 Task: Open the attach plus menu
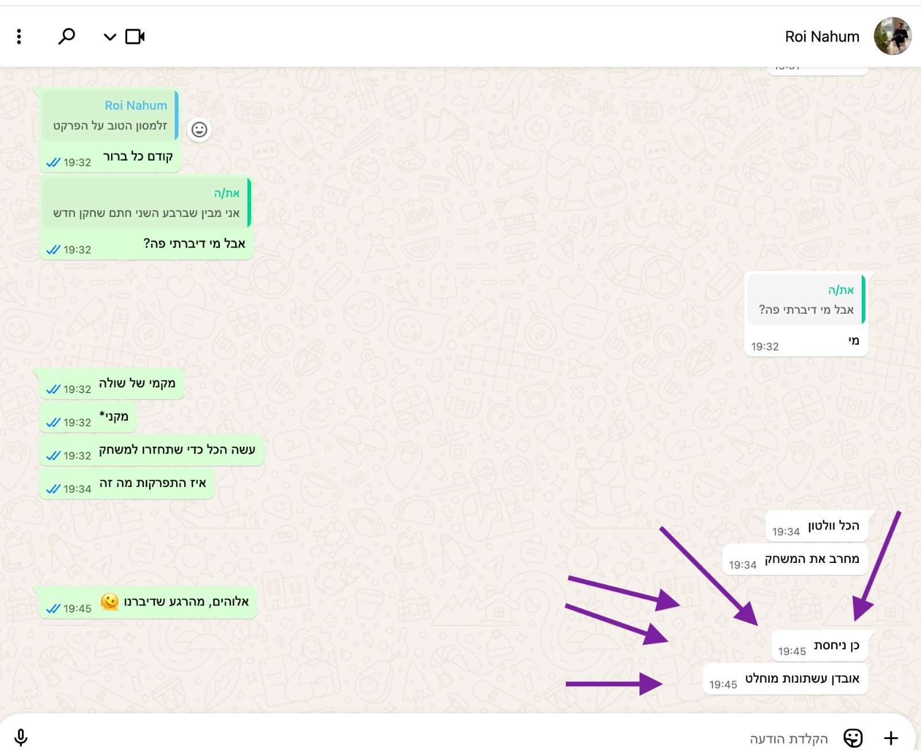[x=891, y=738]
